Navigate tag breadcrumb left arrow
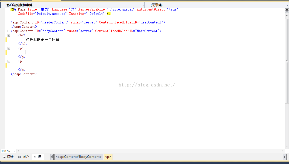The width and height of the screenshot is (289, 164). pos(52,157)
